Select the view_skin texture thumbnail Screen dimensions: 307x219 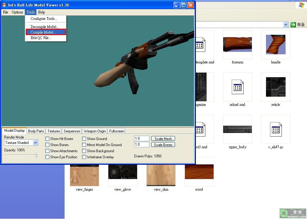click(x=161, y=175)
